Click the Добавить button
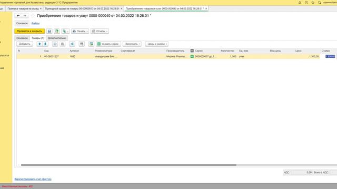Screen dimensions: 337x189 pos(25,44)
